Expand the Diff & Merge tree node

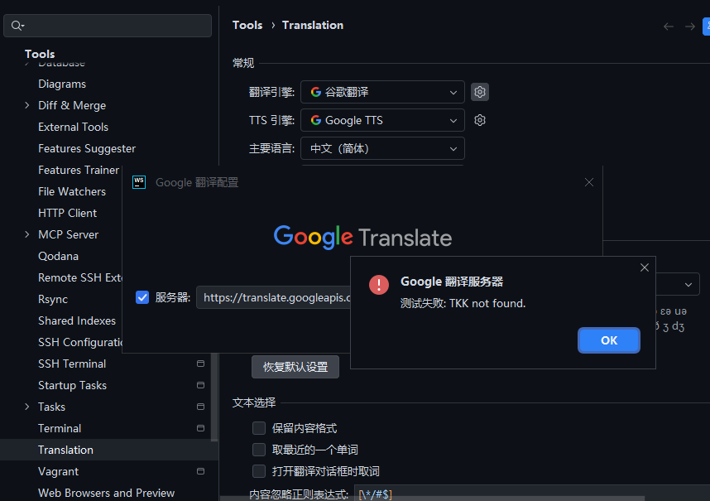click(x=27, y=105)
